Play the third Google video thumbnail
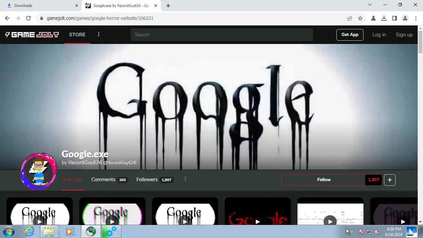 (185, 212)
